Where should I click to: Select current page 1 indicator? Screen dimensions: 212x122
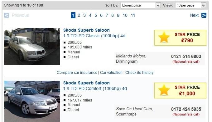click(73, 15)
